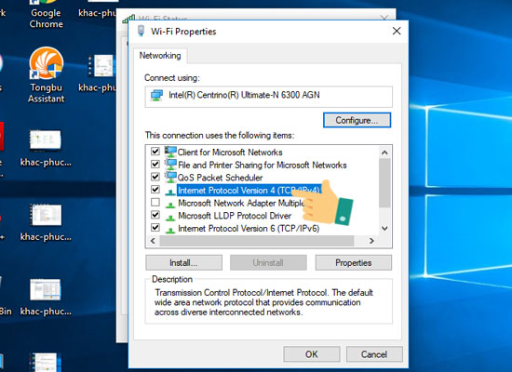Open Google Chrome desktop shortcut
Image resolution: width=512 pixels, height=372 pixels.
pos(46,15)
